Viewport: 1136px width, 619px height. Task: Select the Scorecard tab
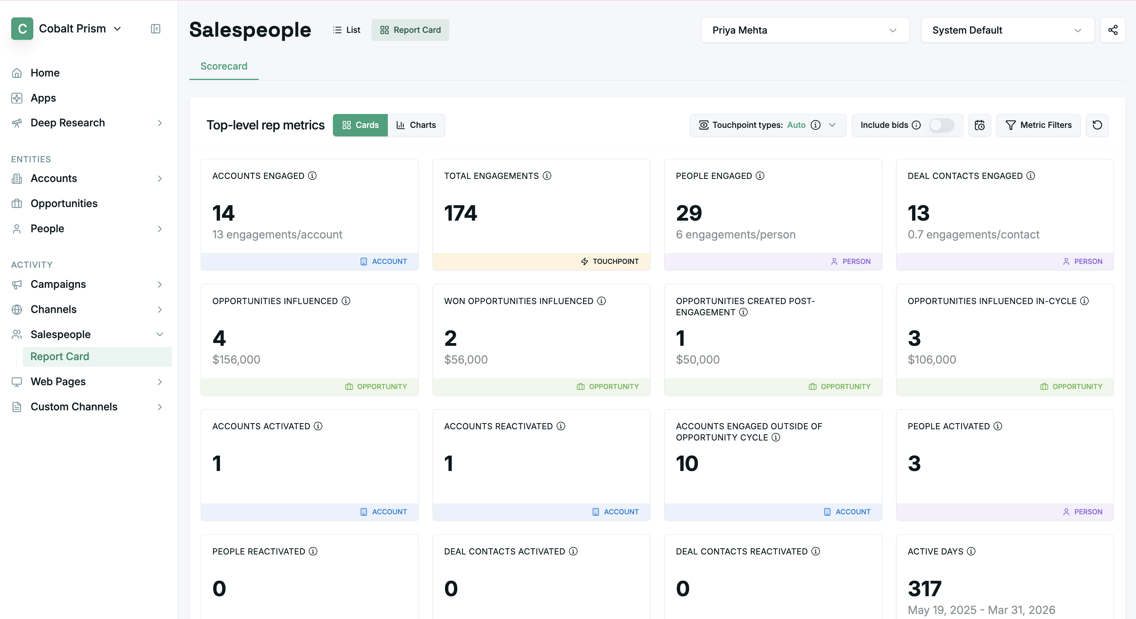coord(223,66)
